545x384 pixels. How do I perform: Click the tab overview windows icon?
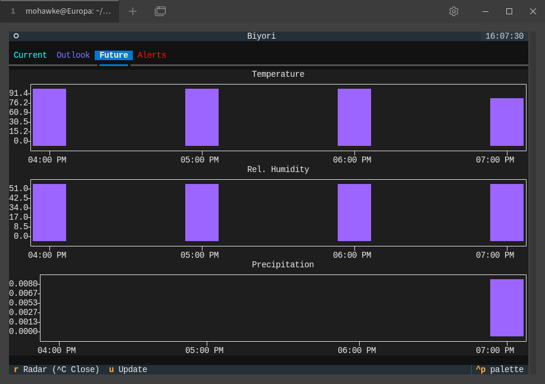click(x=160, y=11)
